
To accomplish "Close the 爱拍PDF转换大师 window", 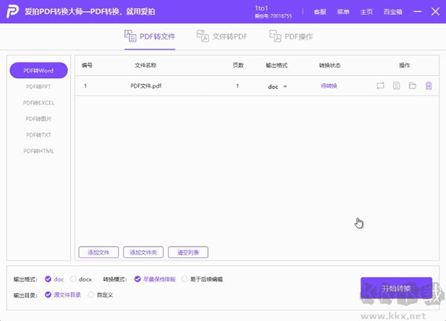I will pos(435,12).
